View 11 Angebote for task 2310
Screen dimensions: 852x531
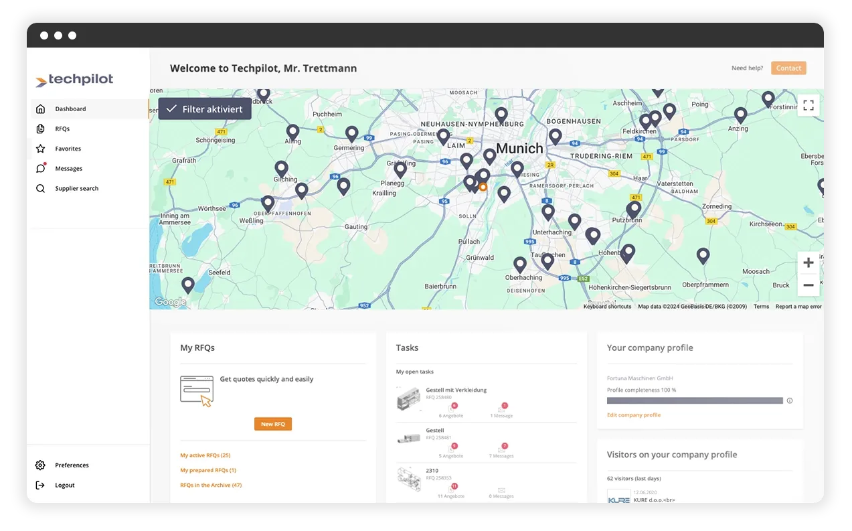coord(451,491)
